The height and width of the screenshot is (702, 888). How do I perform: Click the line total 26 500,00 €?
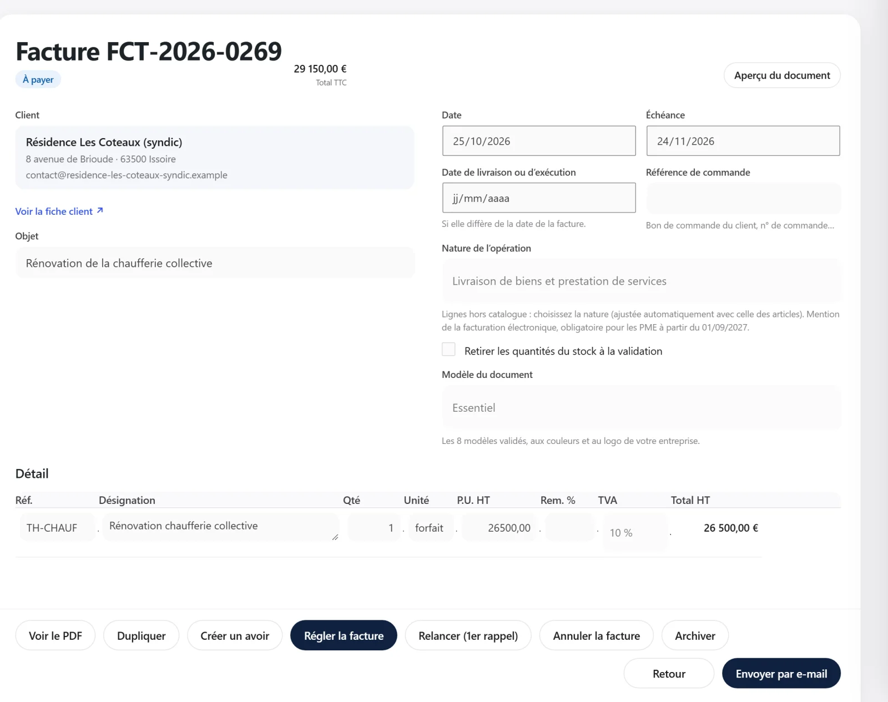731,528
